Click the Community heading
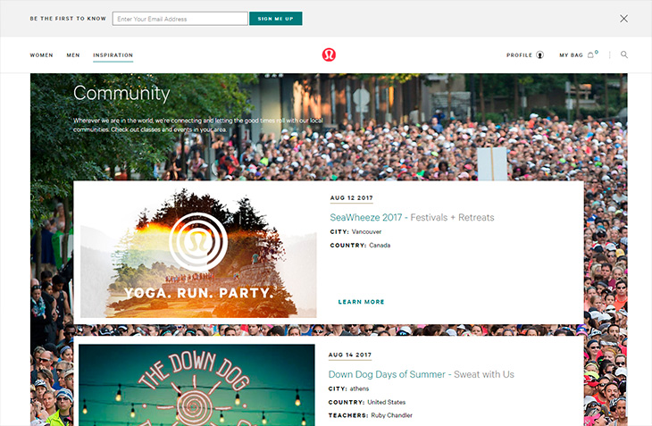The height and width of the screenshot is (426, 652). coord(121,94)
